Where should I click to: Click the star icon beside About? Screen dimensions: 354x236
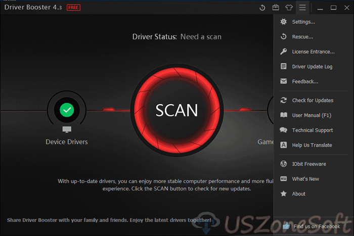[x=284, y=194]
